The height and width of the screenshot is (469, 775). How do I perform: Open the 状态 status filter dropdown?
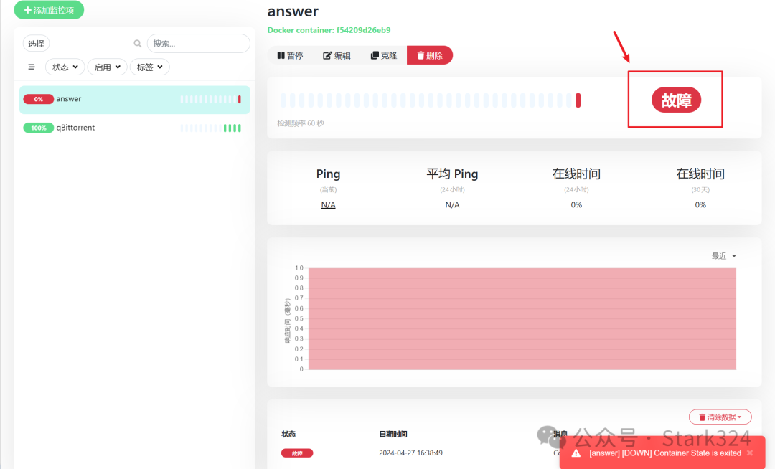(65, 67)
